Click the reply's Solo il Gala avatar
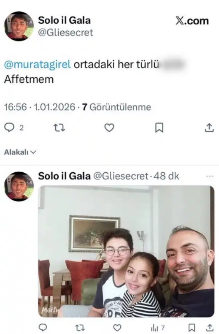The image size is (219, 334). click(19, 186)
